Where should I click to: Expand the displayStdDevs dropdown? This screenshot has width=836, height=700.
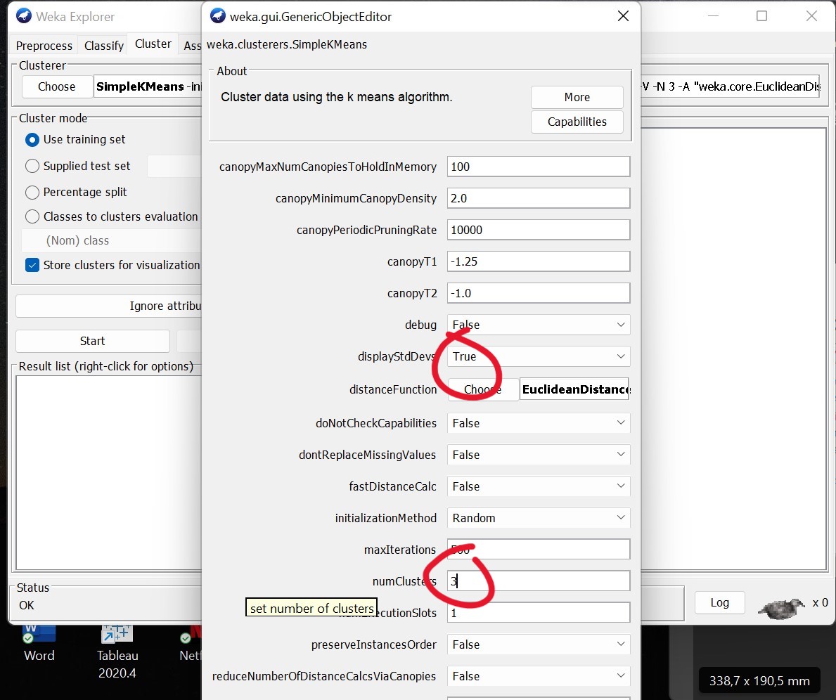coord(539,356)
